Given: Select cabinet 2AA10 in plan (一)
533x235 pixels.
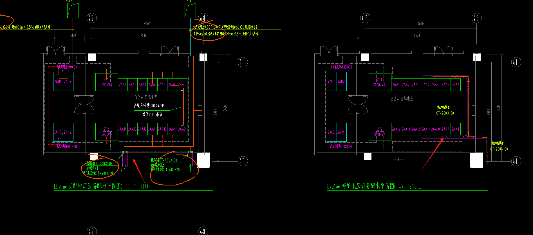Looking at the screenshot, I should point(162,129).
